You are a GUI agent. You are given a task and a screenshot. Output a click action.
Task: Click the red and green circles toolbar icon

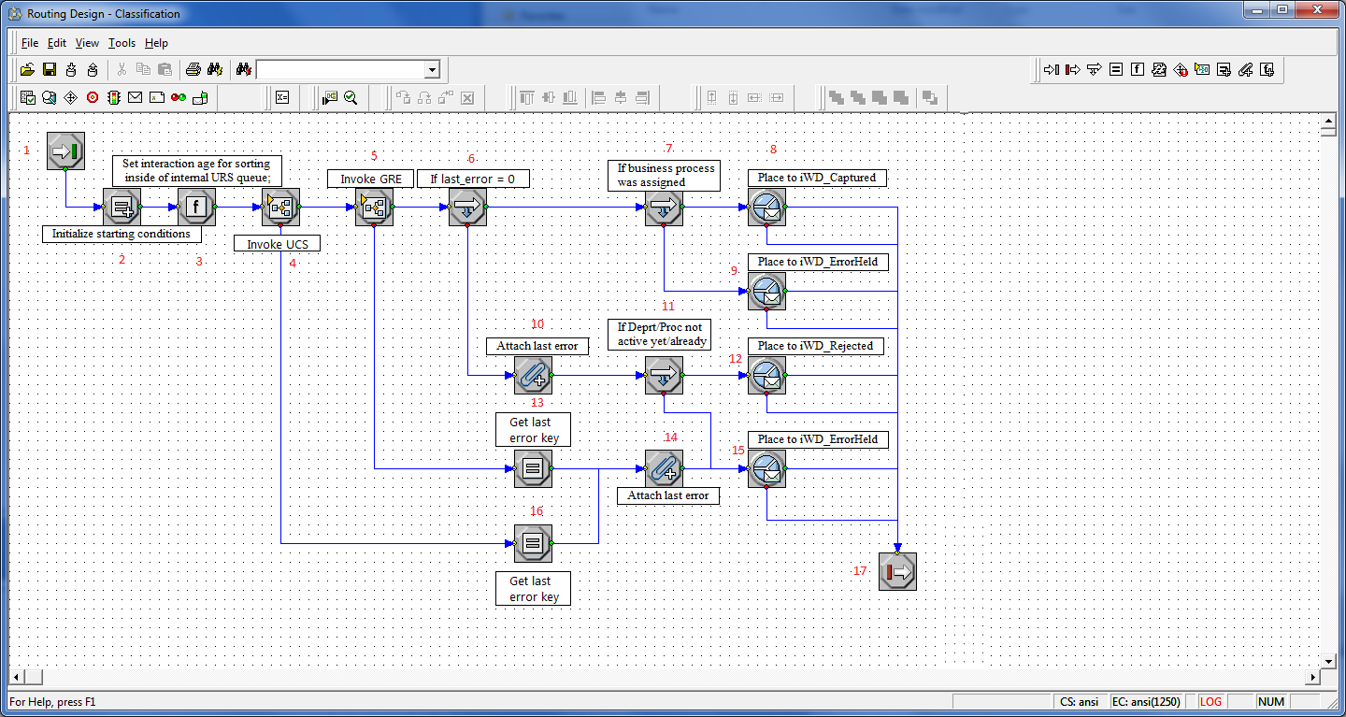(179, 97)
